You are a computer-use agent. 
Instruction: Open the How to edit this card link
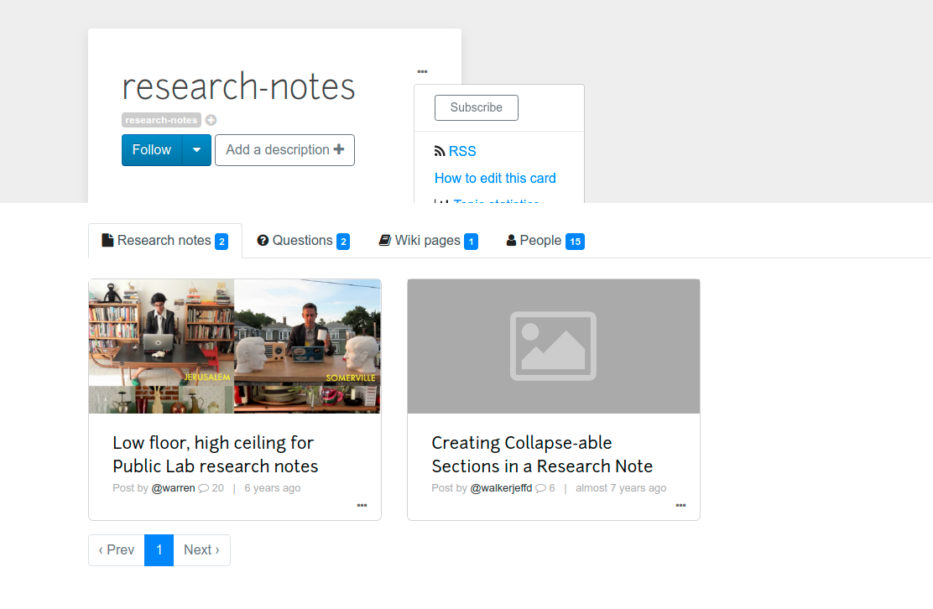[x=495, y=178]
